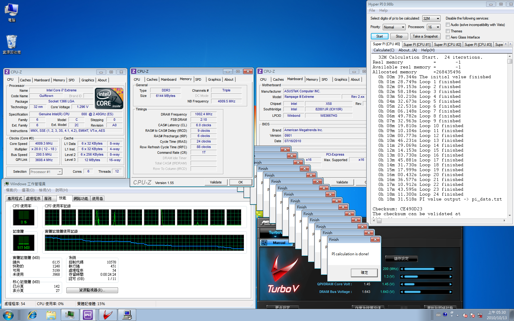Click right arrow of DRAM Bus Voltage slider
This screenshot has width=514, height=321.
point(450,292)
